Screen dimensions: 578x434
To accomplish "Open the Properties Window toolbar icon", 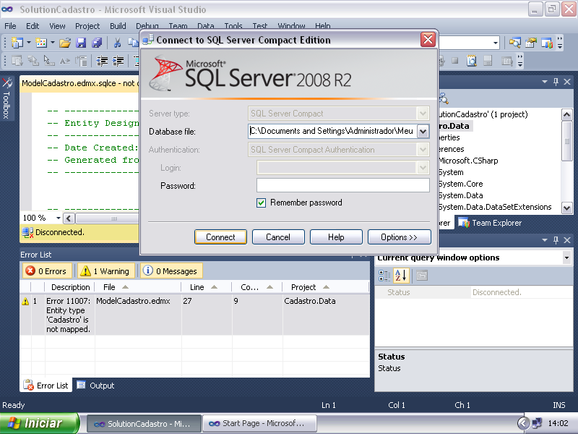I will [x=531, y=43].
